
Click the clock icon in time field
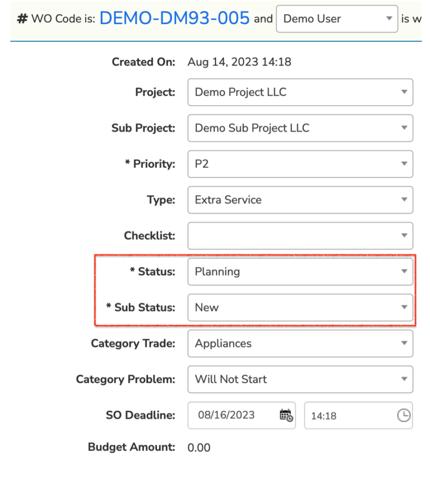point(403,415)
